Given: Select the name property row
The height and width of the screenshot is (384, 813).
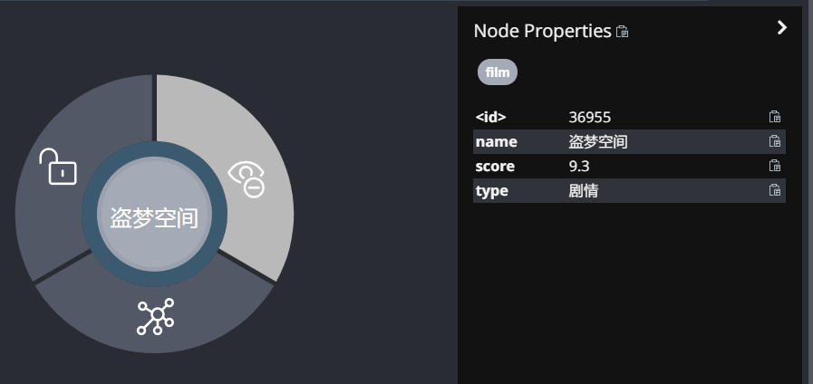Looking at the screenshot, I should 629,141.
